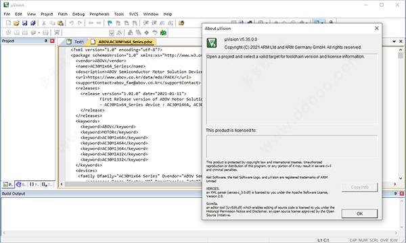The image size is (406, 243).
Task: Indent selected lines icon
Action: pyautogui.click(x=145, y=23)
